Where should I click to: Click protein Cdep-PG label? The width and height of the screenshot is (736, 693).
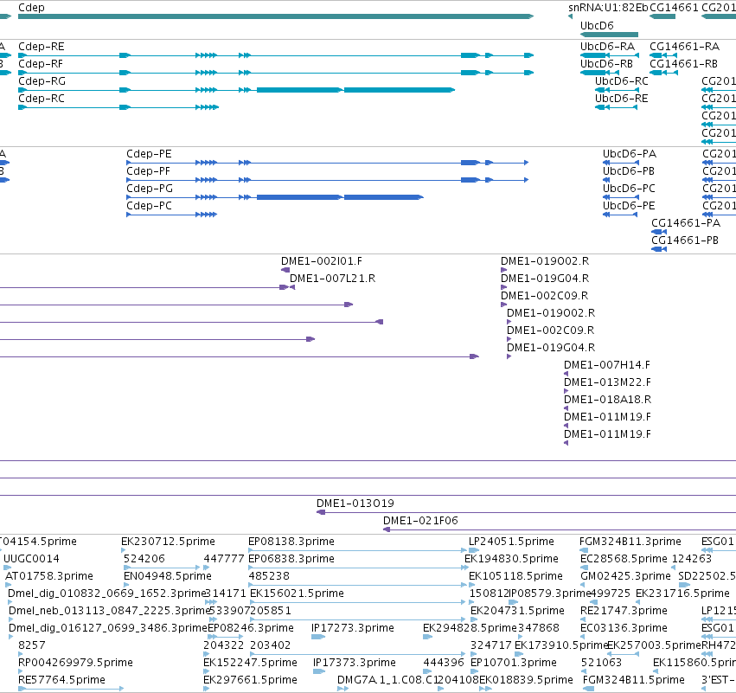tap(150, 189)
